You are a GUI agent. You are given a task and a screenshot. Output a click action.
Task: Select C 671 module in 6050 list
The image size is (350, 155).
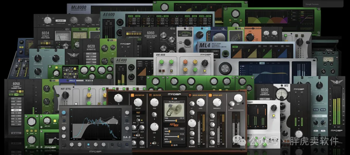16,98
